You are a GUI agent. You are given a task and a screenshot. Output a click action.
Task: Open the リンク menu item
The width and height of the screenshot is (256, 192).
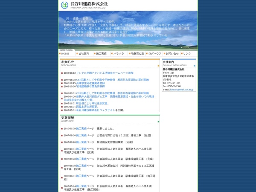pos(187,54)
